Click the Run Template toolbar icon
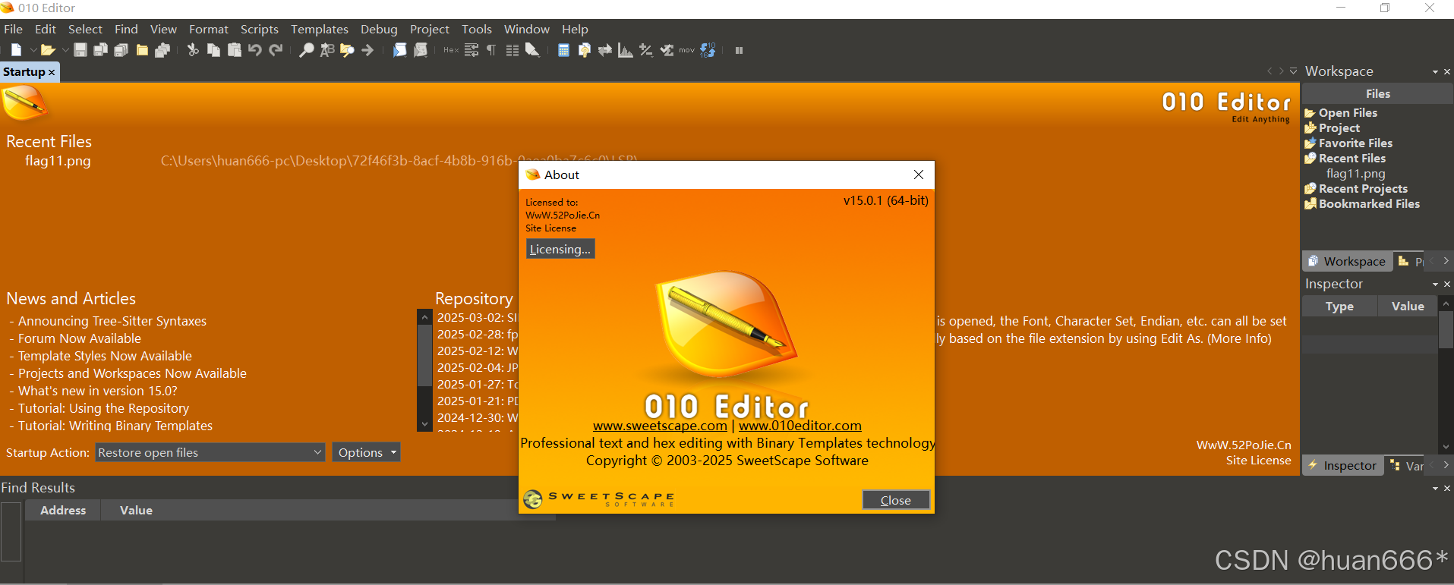1454x585 pixels. 421,50
